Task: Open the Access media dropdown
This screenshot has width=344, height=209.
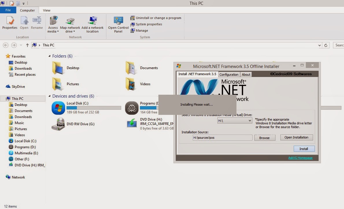Action: coord(53,24)
